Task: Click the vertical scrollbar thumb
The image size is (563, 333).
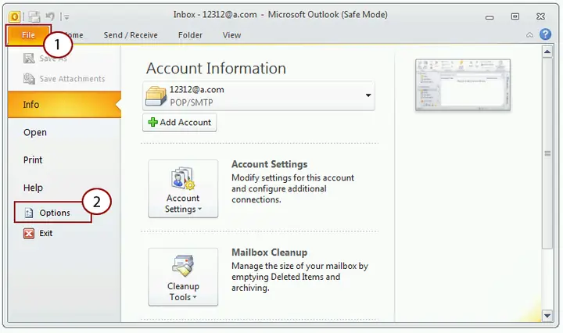Action: click(x=547, y=153)
